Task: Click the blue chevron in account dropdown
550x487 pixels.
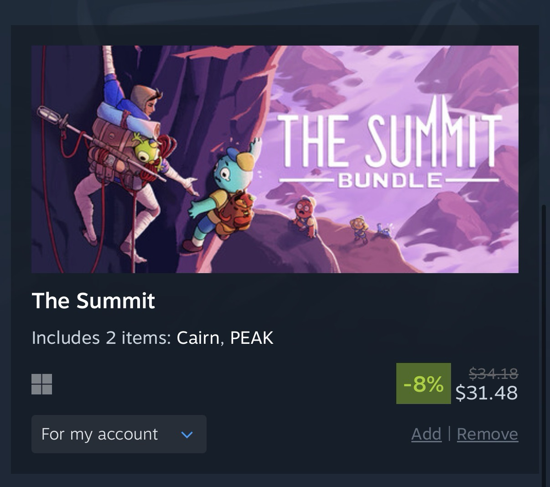Action: click(x=187, y=435)
